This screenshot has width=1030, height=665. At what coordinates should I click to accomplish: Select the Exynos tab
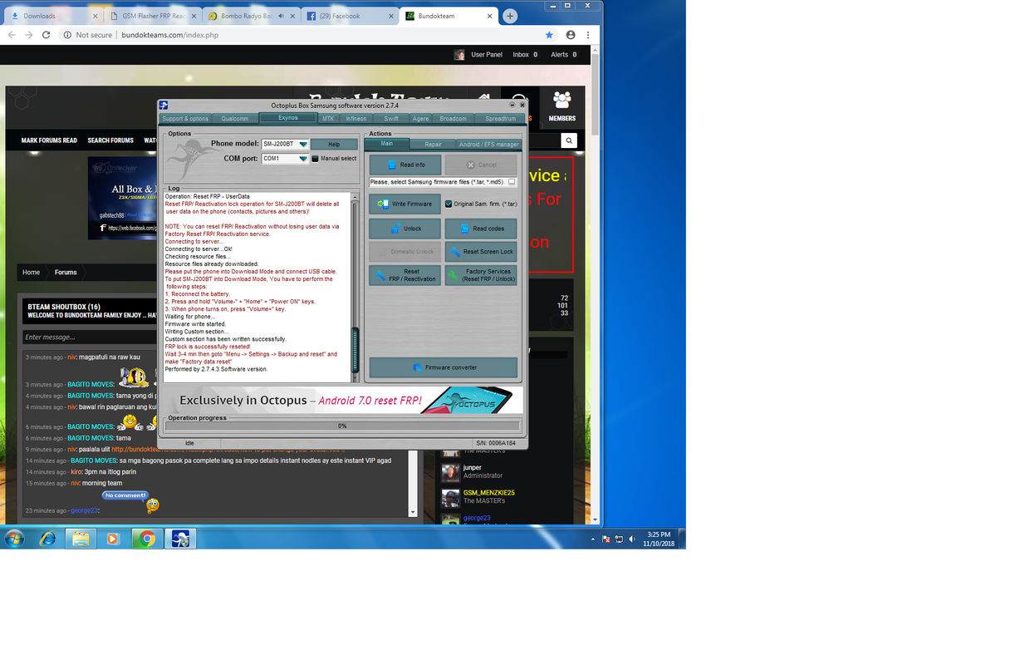288,118
